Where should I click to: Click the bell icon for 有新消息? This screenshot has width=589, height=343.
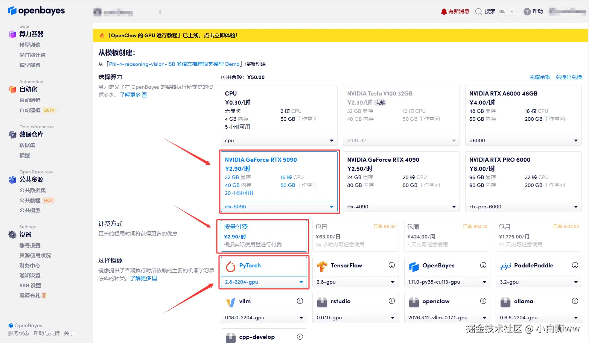coord(444,12)
